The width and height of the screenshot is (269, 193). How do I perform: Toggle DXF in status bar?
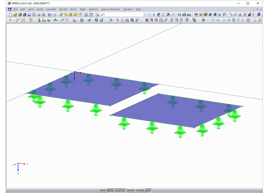click(149, 191)
